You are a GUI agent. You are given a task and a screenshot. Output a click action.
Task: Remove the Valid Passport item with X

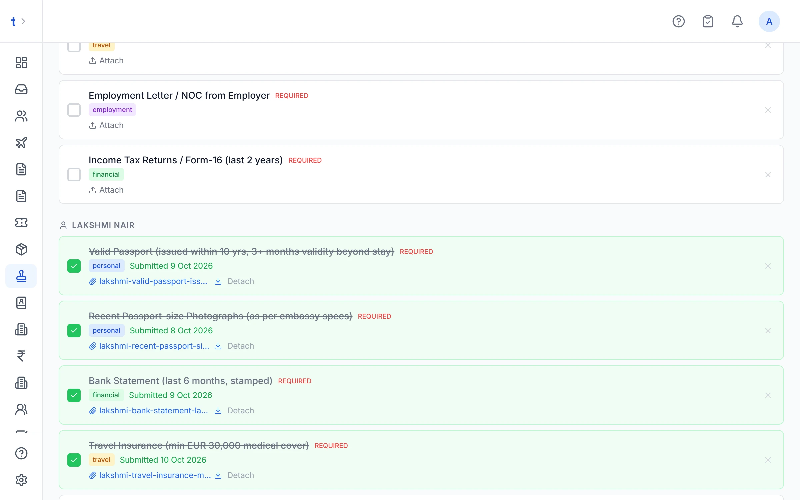(768, 266)
